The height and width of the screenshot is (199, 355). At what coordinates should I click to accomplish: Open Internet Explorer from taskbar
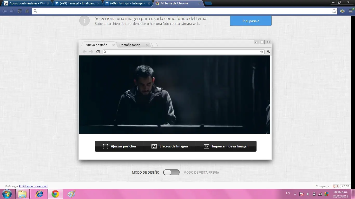tap(40, 194)
